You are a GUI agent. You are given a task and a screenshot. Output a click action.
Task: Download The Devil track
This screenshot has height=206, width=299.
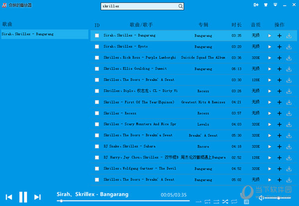tap(289, 169)
